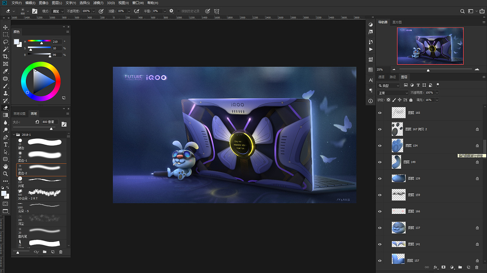
Task: Open the 模式 brush mode dropdown
Action: [58, 11]
